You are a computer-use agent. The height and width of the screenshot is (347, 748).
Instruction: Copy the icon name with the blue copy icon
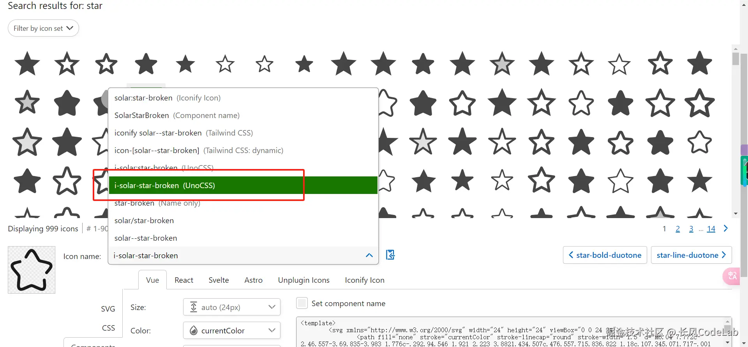[x=390, y=255]
